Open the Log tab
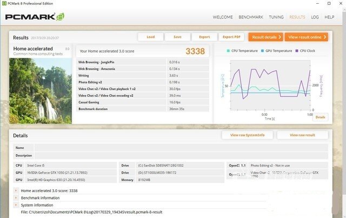The height and width of the screenshot is (218, 346). [x=315, y=17]
